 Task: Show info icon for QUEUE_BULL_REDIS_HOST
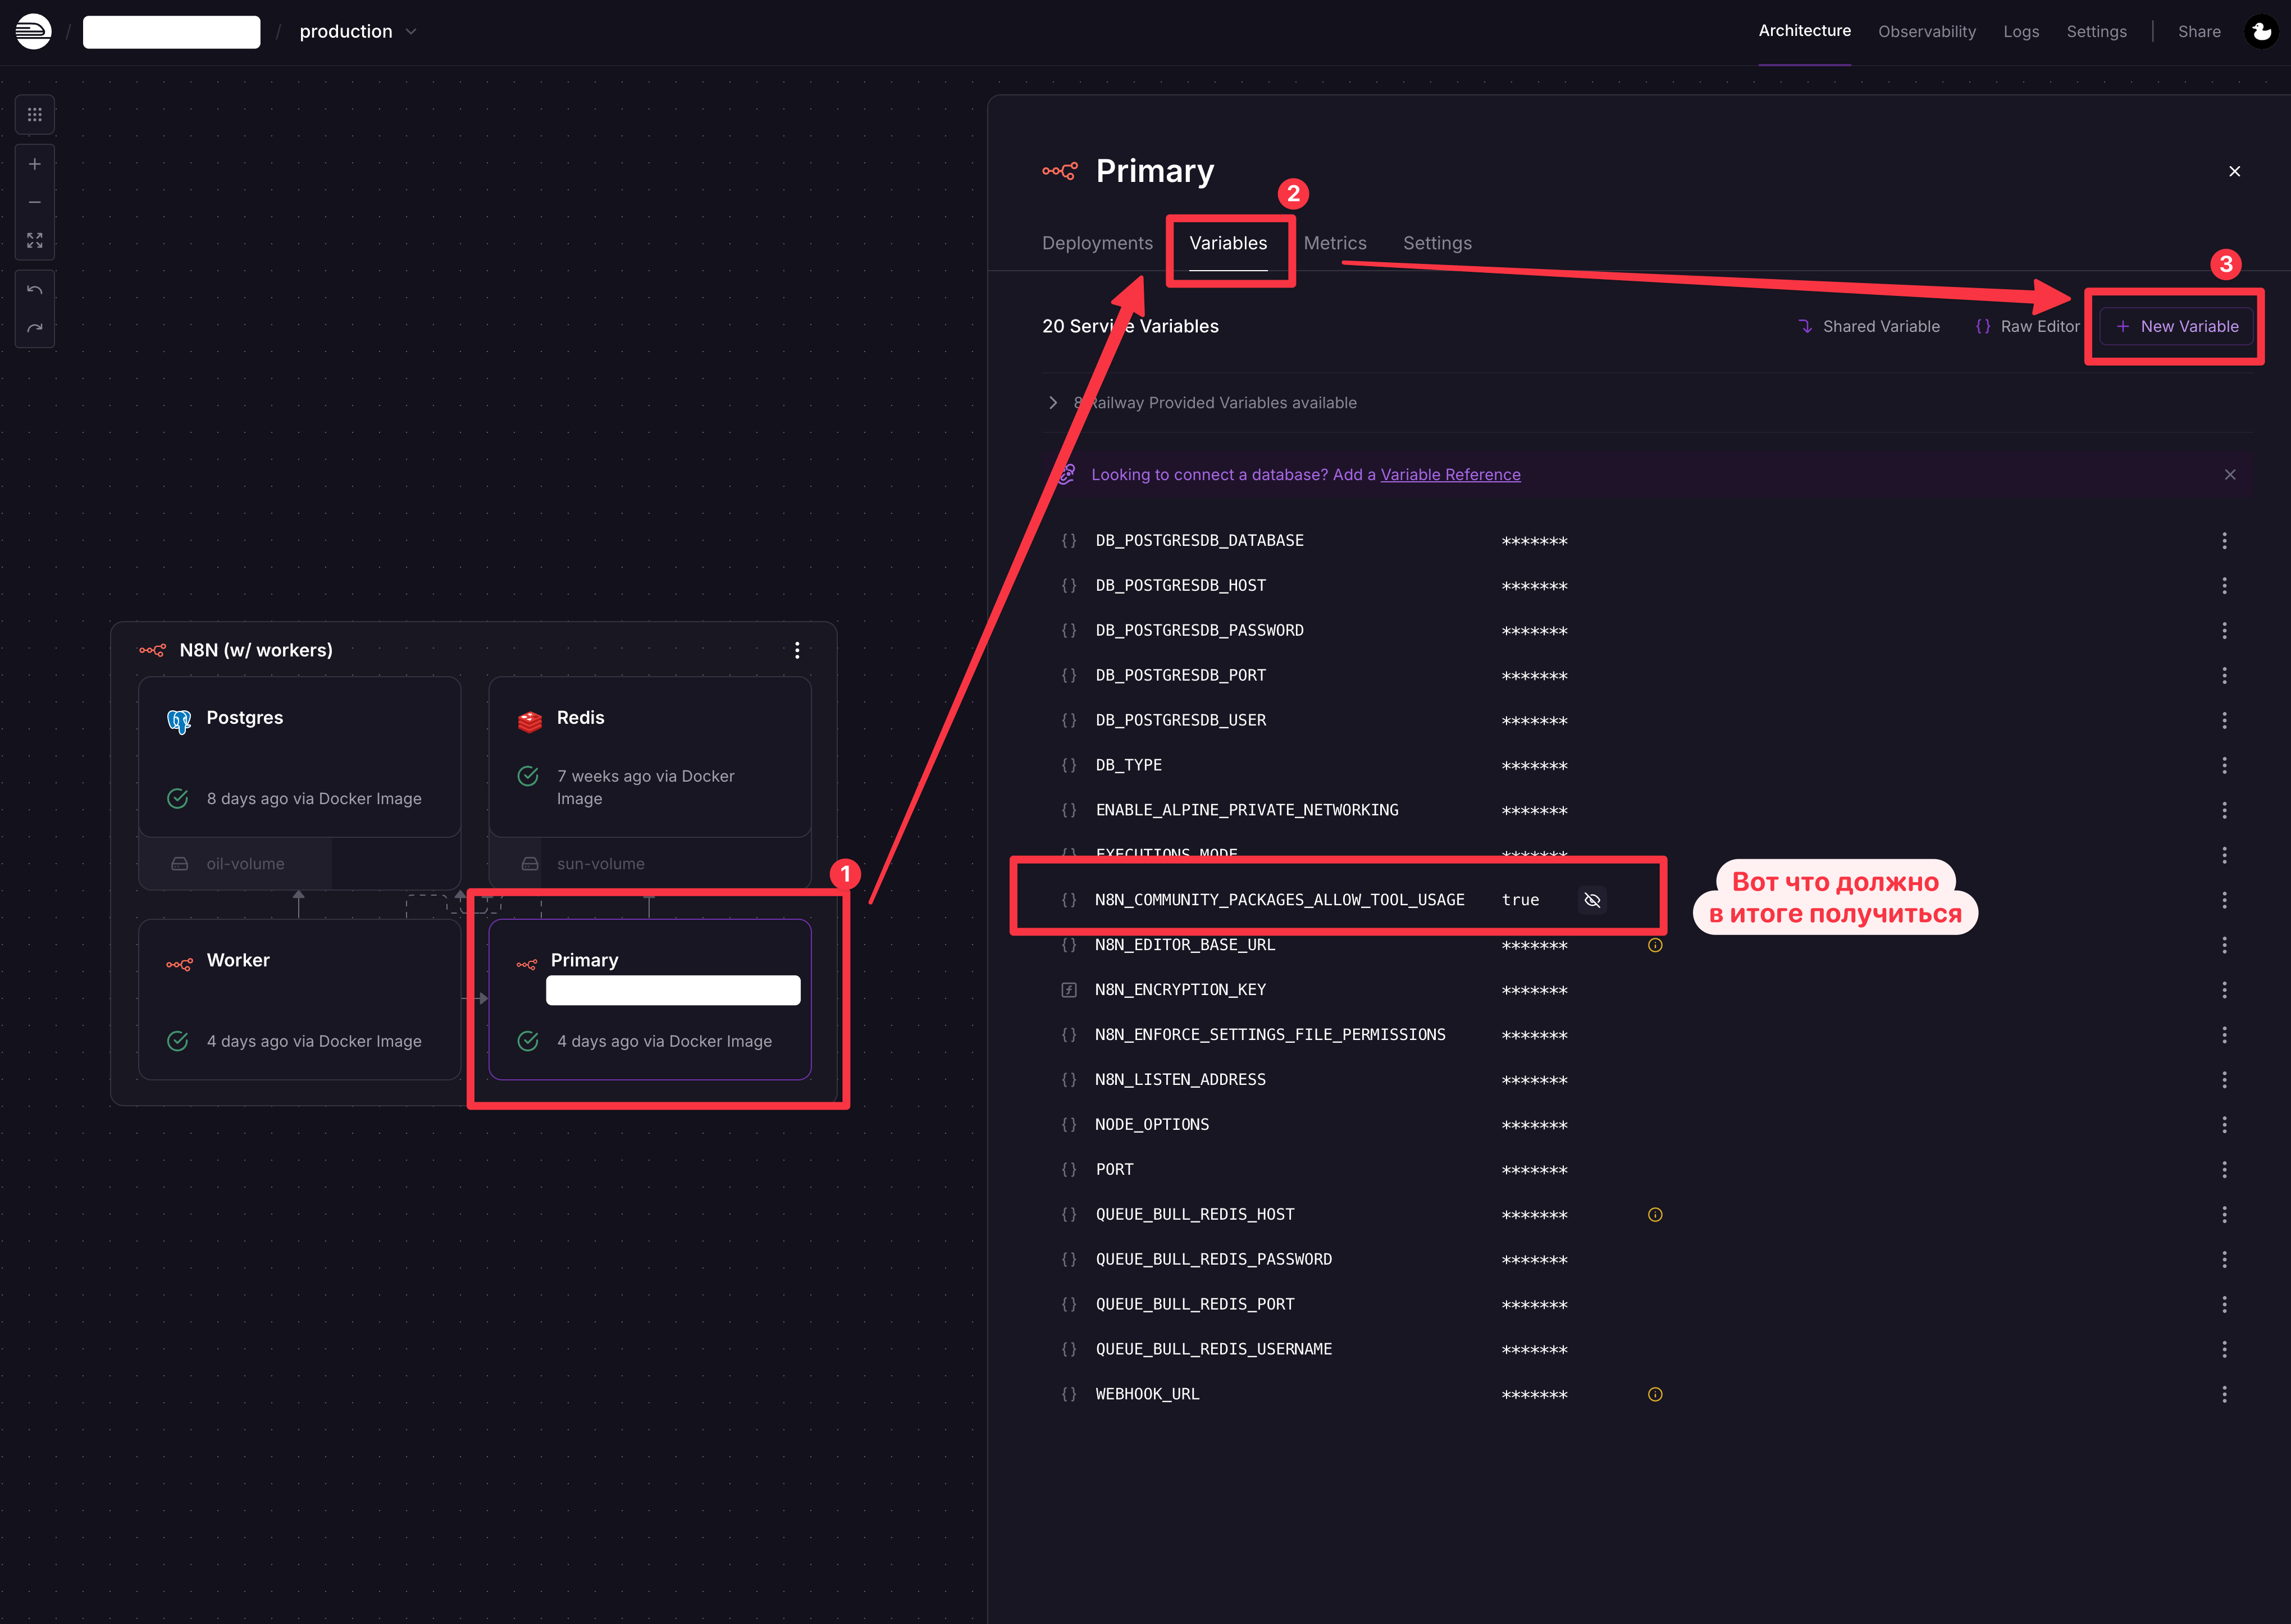coord(1655,1215)
